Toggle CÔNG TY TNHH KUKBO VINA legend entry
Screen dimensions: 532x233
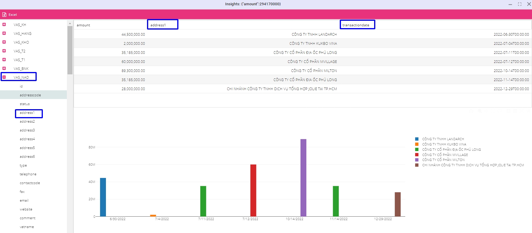click(x=444, y=144)
